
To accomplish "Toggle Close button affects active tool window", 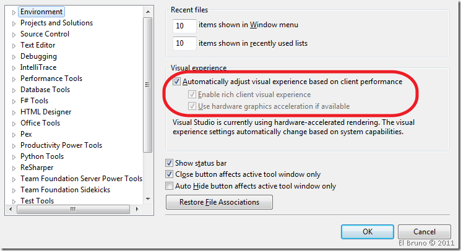I will click(170, 174).
